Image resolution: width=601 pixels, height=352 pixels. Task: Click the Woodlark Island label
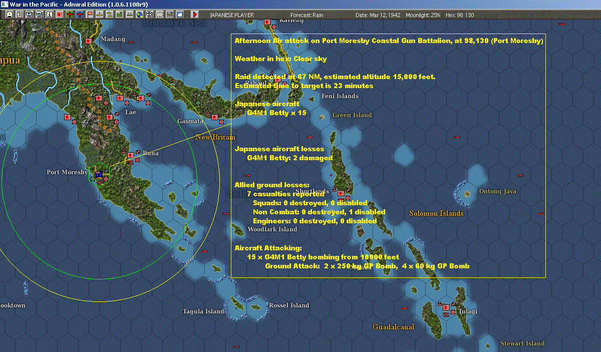(272, 229)
